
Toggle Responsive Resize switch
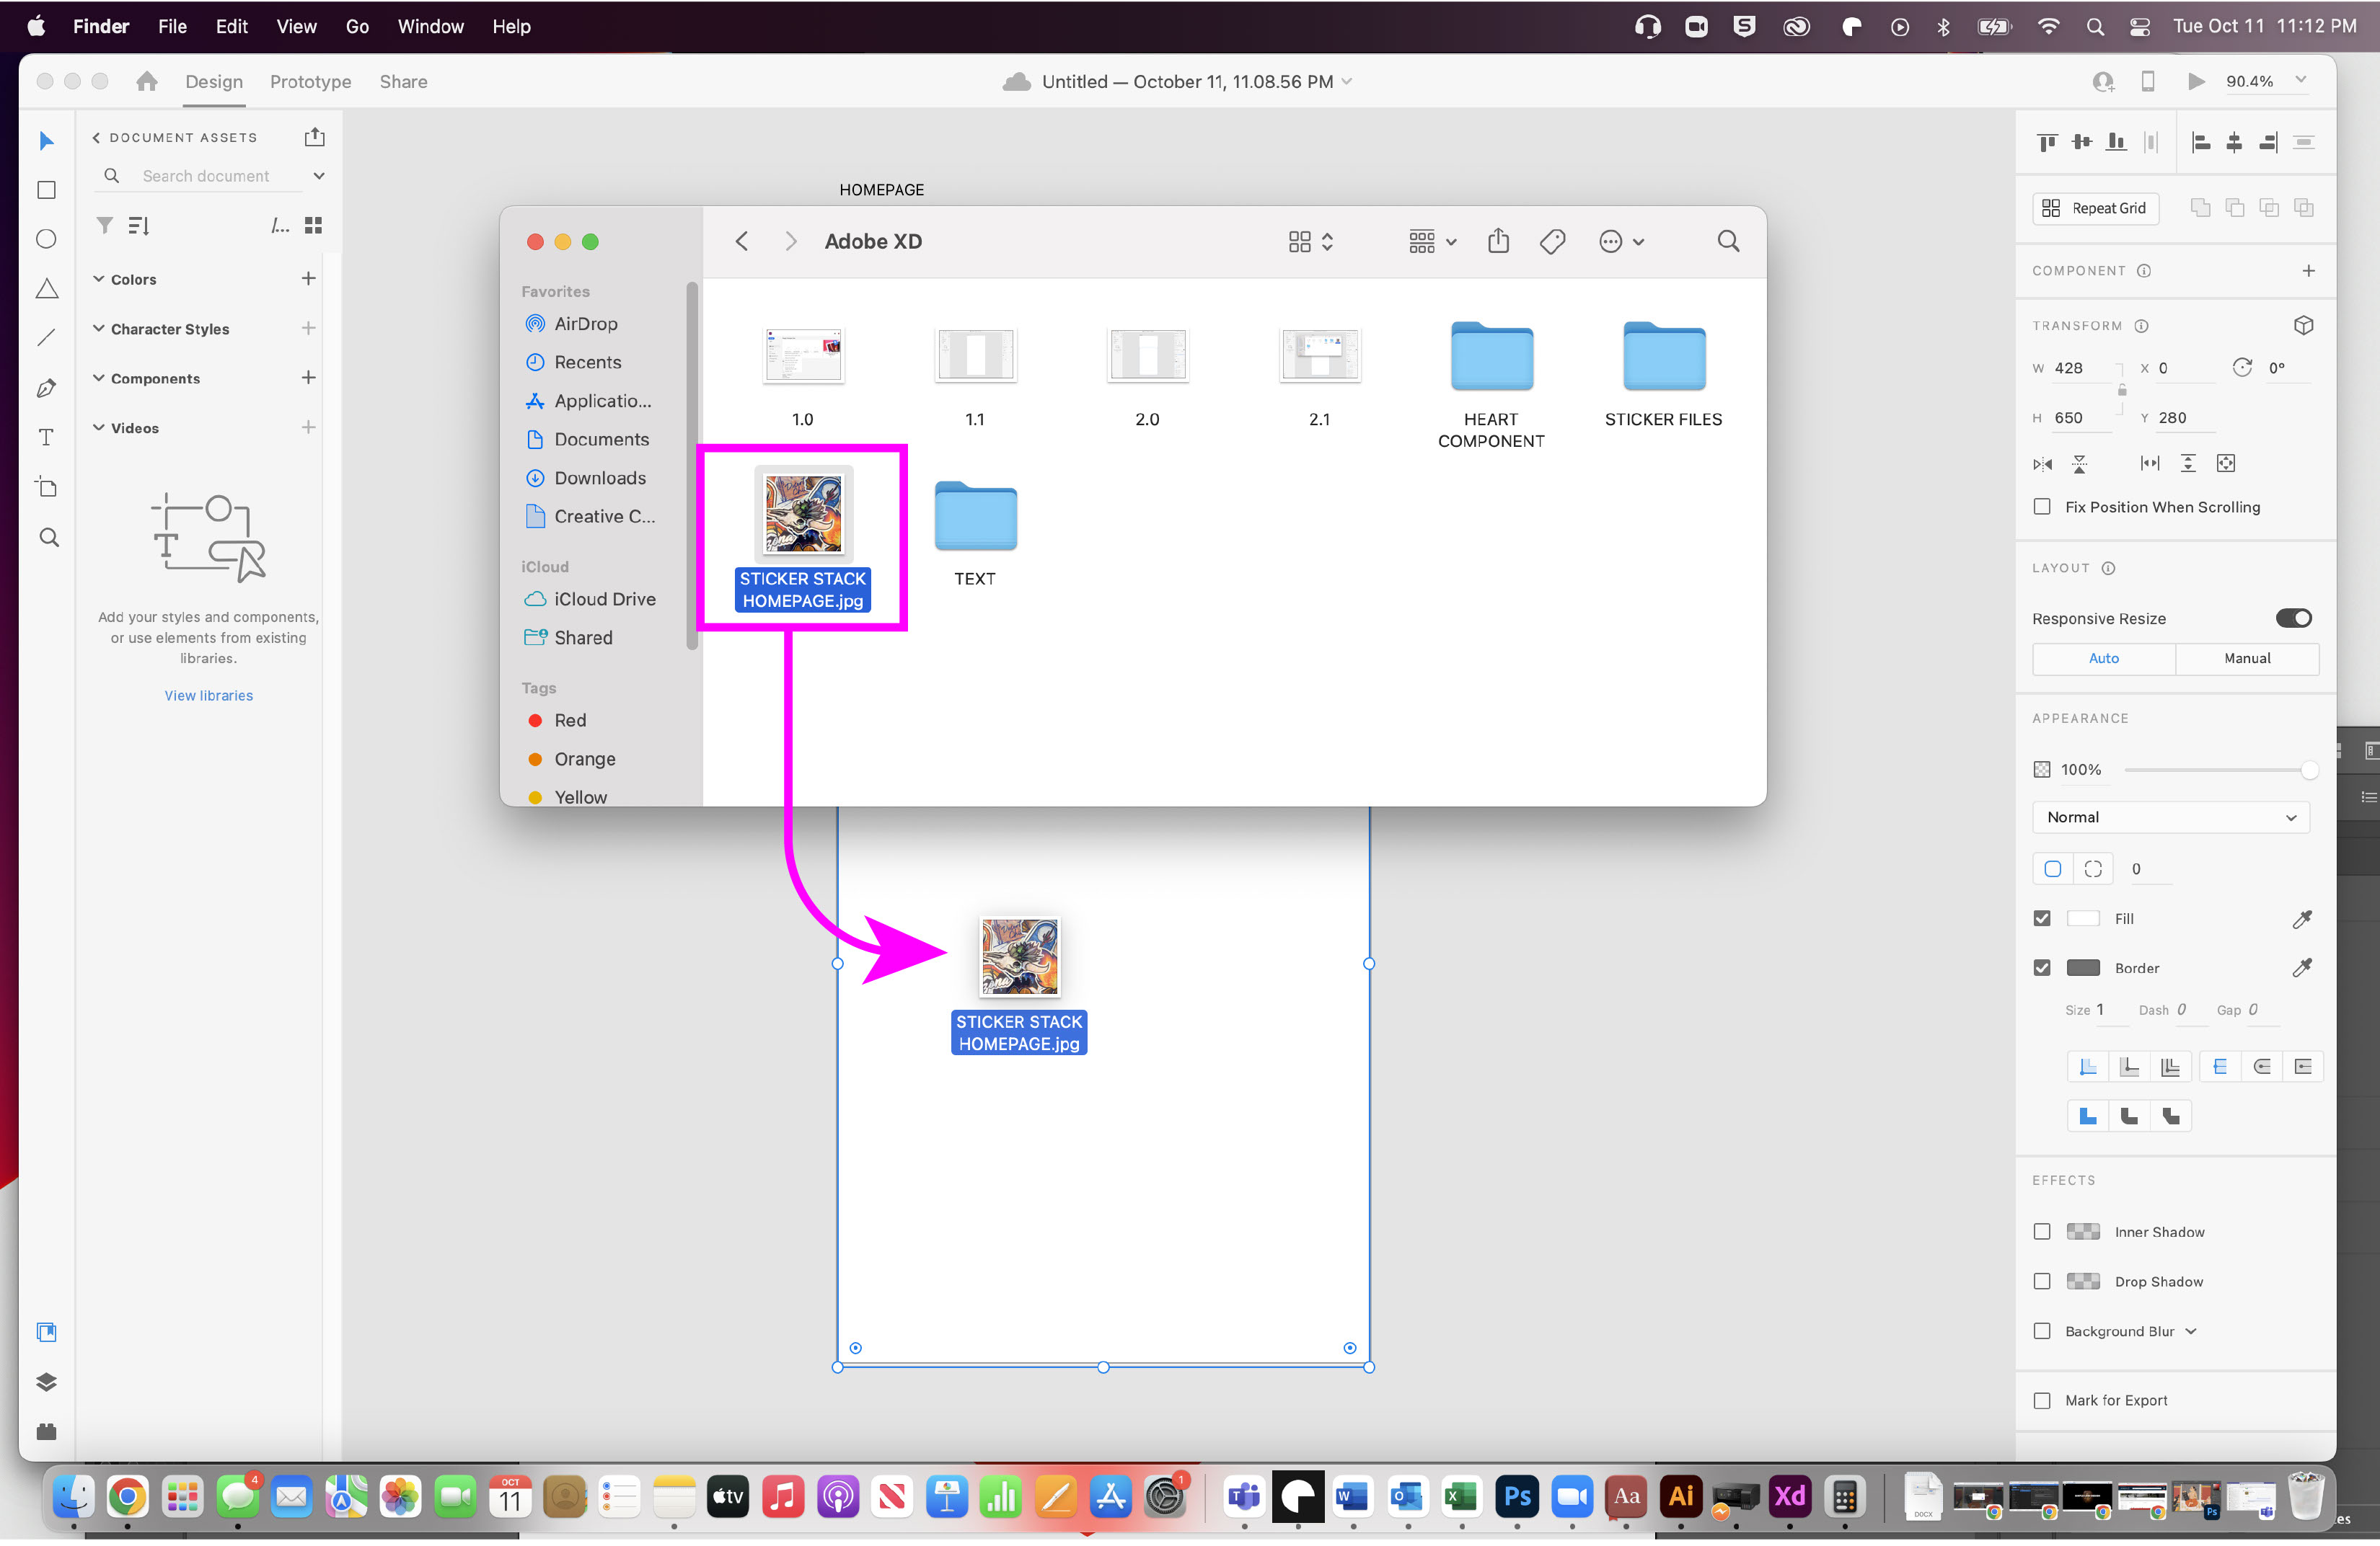[2294, 620]
